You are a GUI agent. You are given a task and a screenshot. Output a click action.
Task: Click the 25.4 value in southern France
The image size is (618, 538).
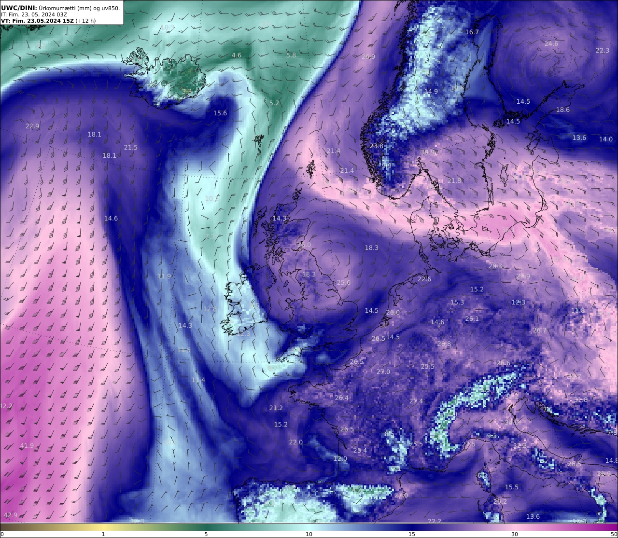360,451
